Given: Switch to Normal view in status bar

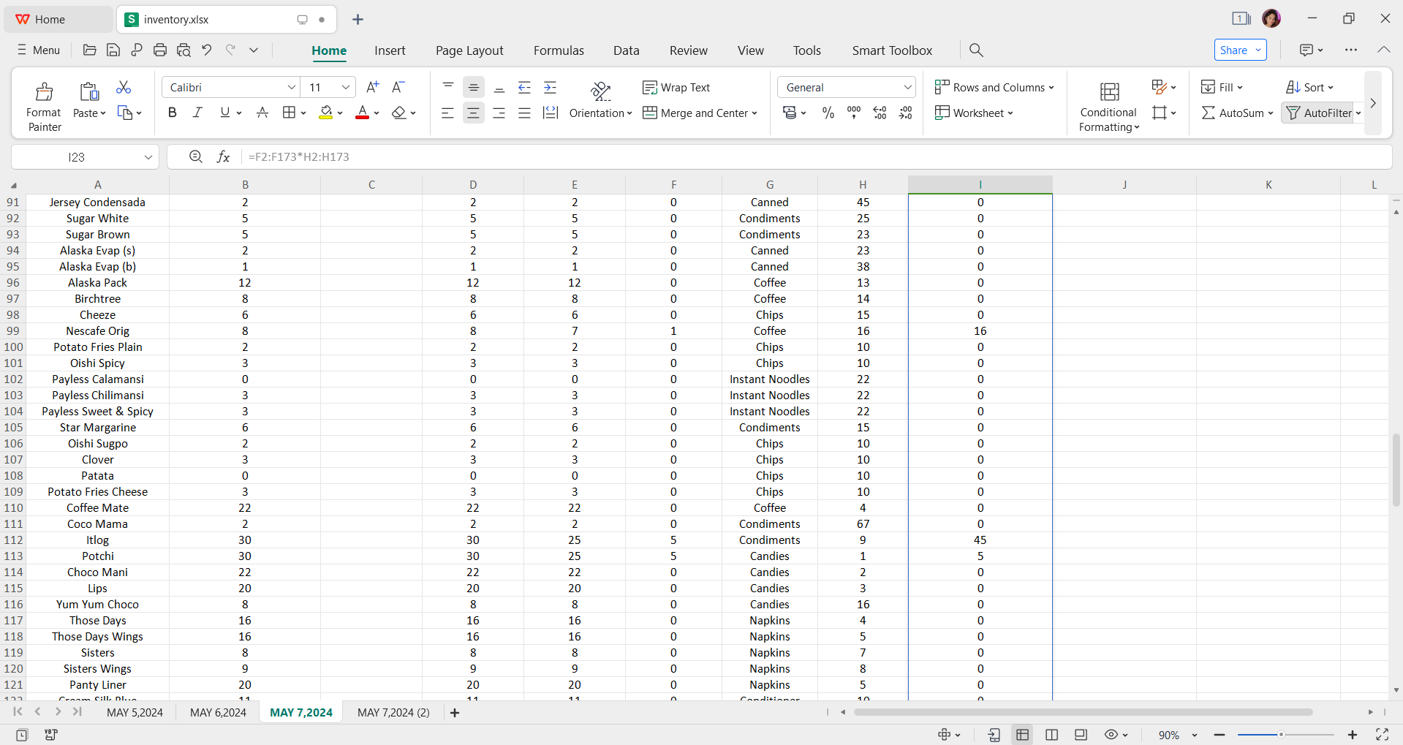Looking at the screenshot, I should [1022, 735].
